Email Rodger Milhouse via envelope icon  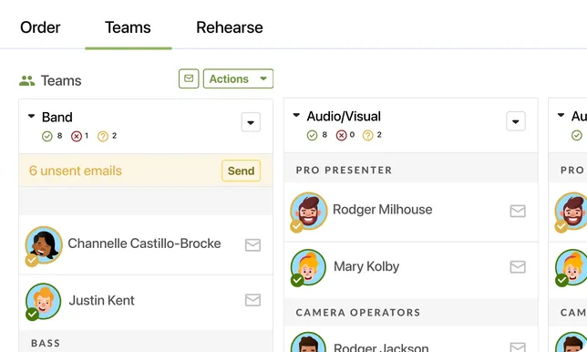pyautogui.click(x=518, y=211)
